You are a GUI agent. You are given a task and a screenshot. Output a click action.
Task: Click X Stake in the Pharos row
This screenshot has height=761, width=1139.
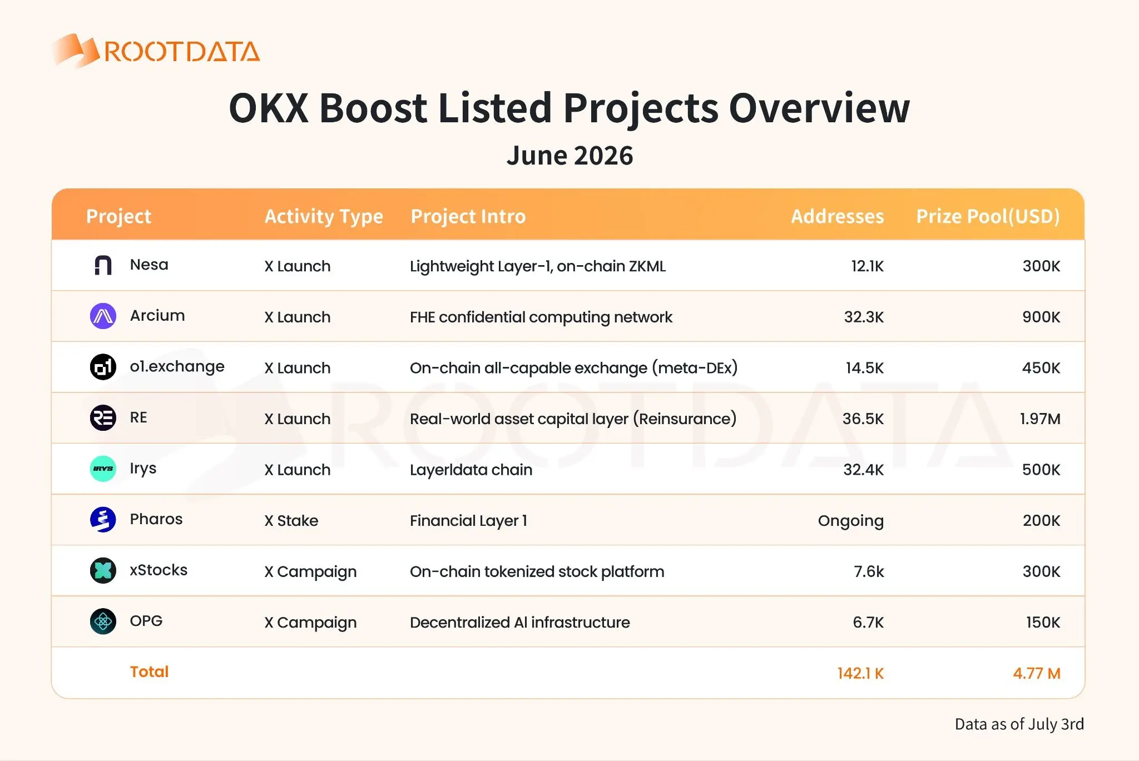[291, 521]
